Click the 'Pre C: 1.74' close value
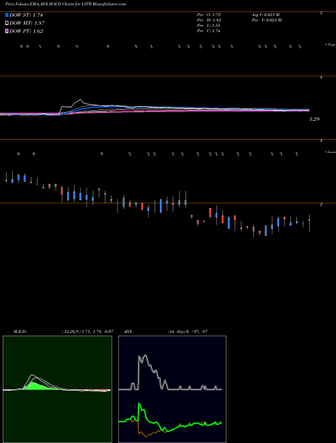Image resolution: width=336 pixels, height=443 pixels. (209, 31)
